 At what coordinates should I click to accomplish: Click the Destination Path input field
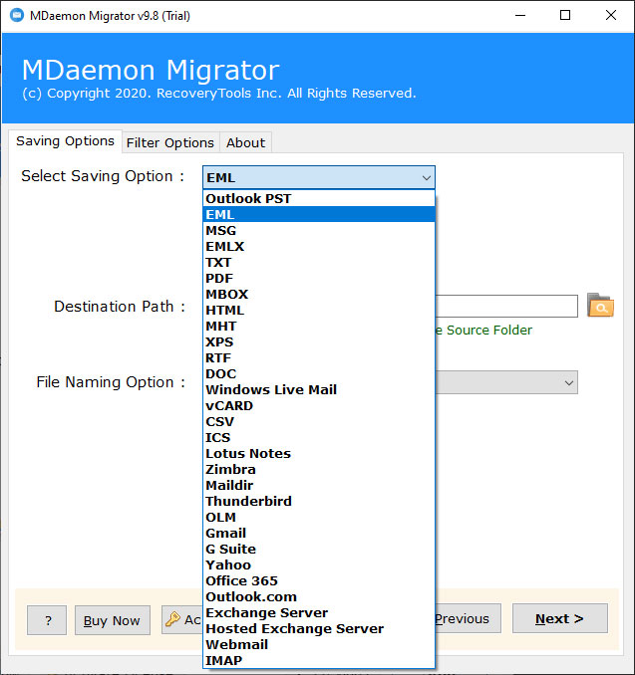pos(506,306)
